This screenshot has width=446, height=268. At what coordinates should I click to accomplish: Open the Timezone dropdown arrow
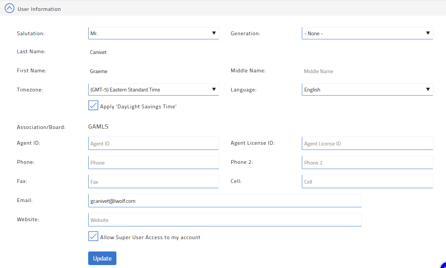pos(214,89)
